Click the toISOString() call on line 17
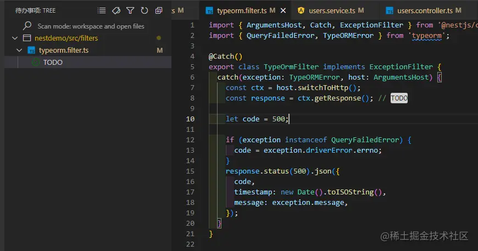This screenshot has height=251, width=478. point(354,192)
